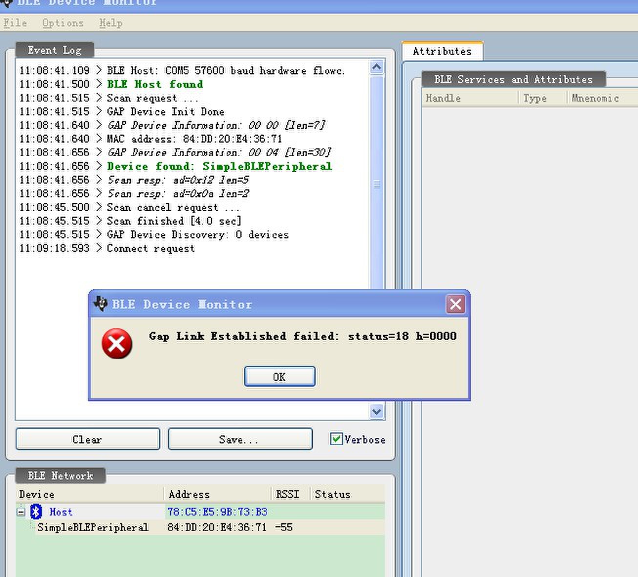Select the Host row in BLE Network
638x577 pixels.
pyautogui.click(x=200, y=512)
